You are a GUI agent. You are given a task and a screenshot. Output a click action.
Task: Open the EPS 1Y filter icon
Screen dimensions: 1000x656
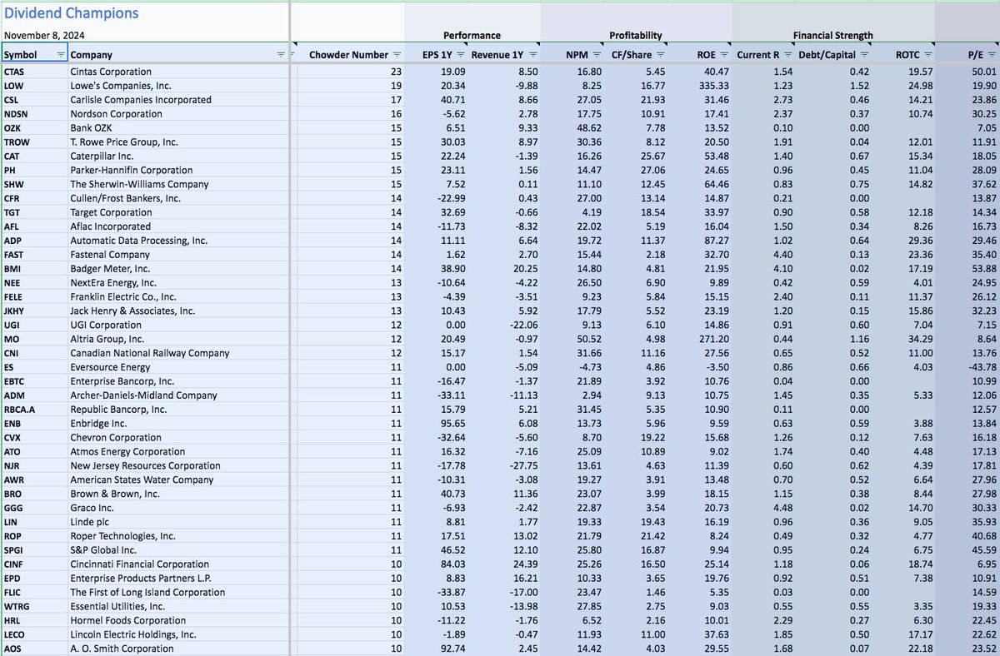tap(461, 55)
